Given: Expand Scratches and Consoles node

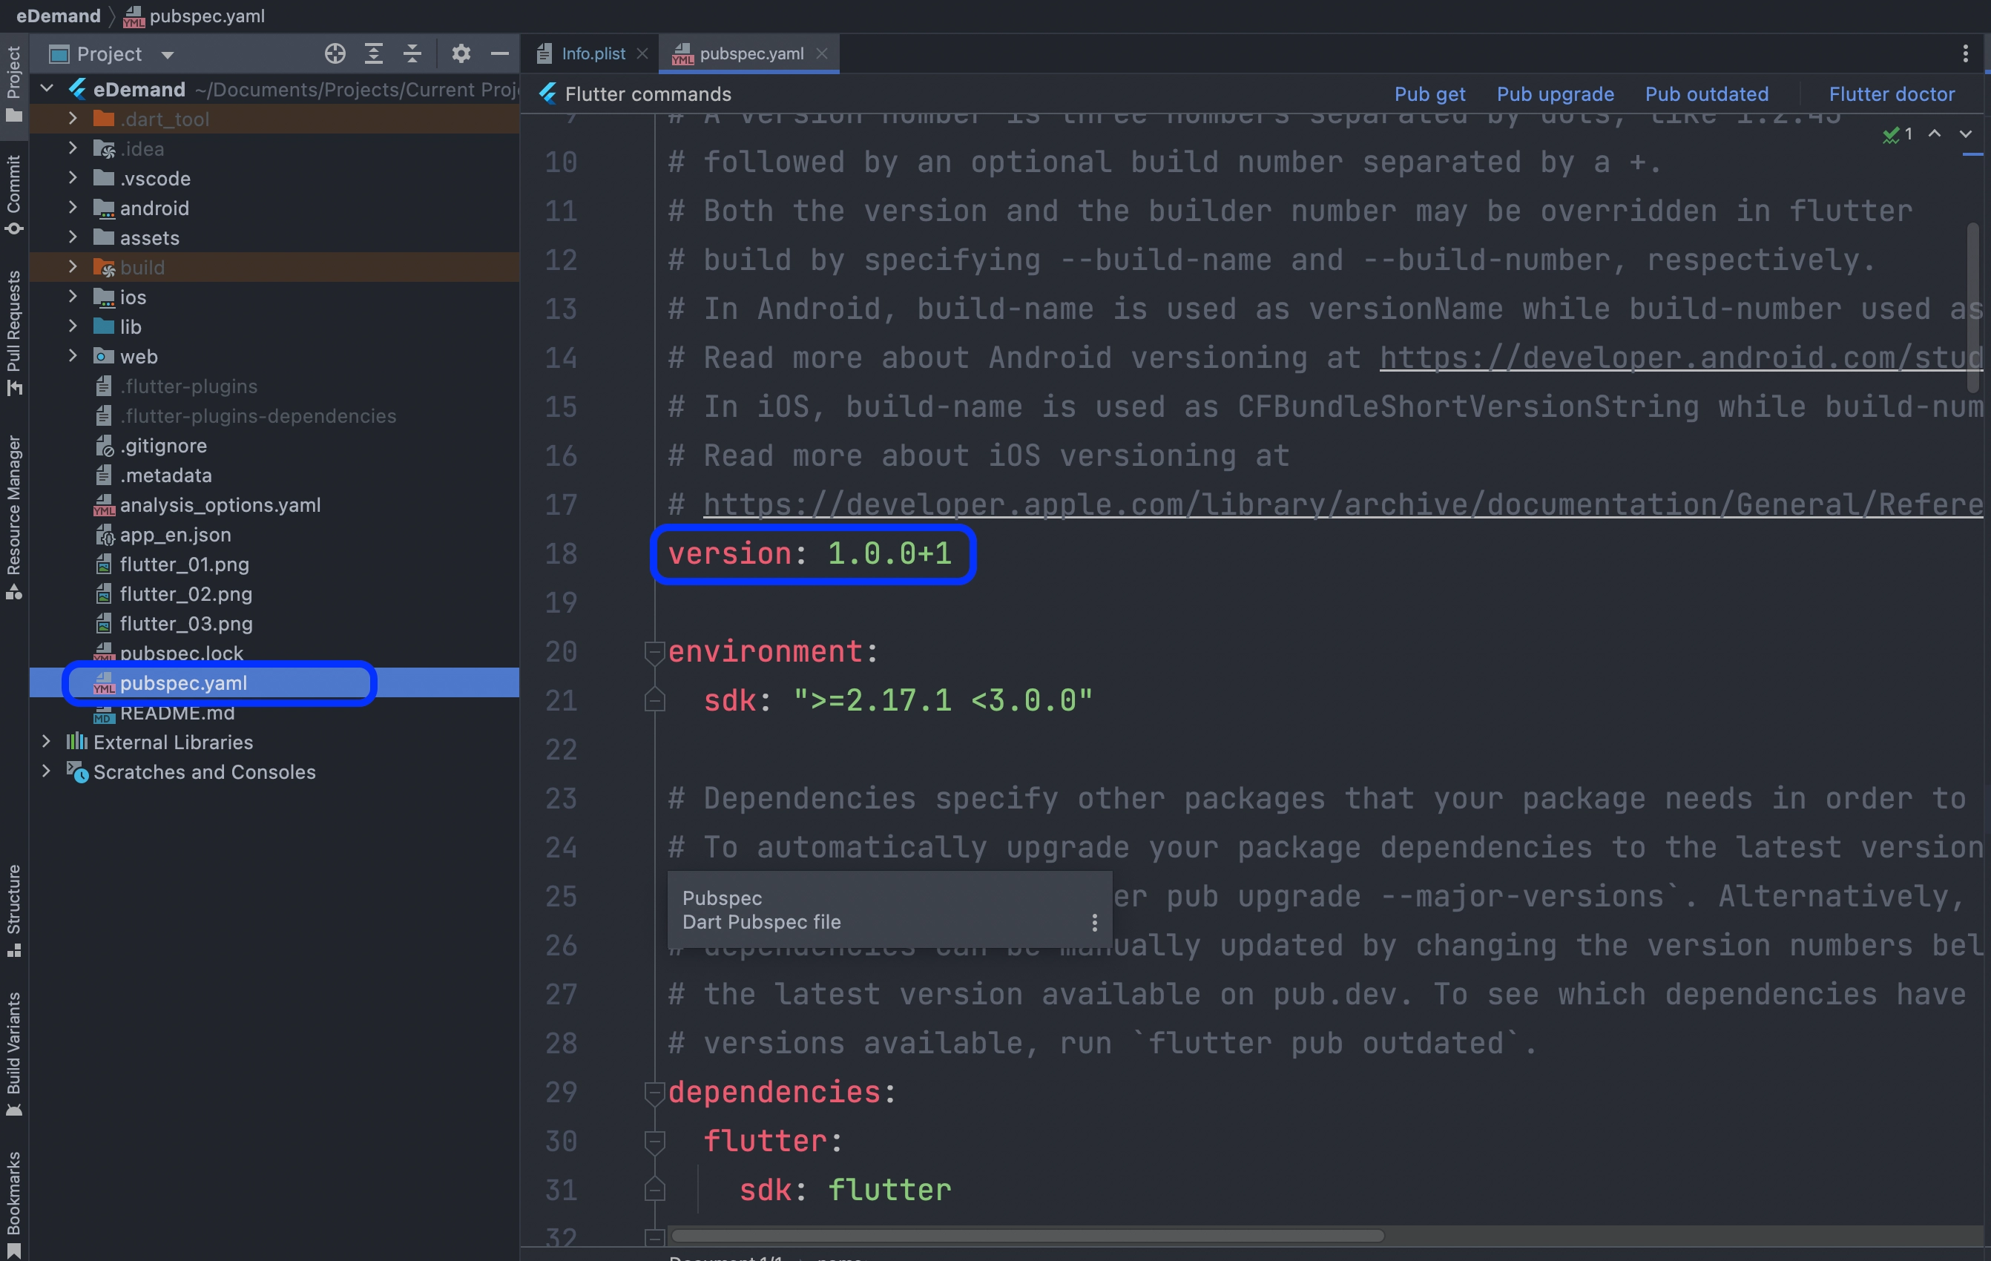Looking at the screenshot, I should pyautogui.click(x=46, y=771).
